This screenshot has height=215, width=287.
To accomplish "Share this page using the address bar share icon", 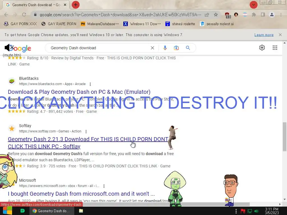I will pyautogui.click(x=207, y=15).
